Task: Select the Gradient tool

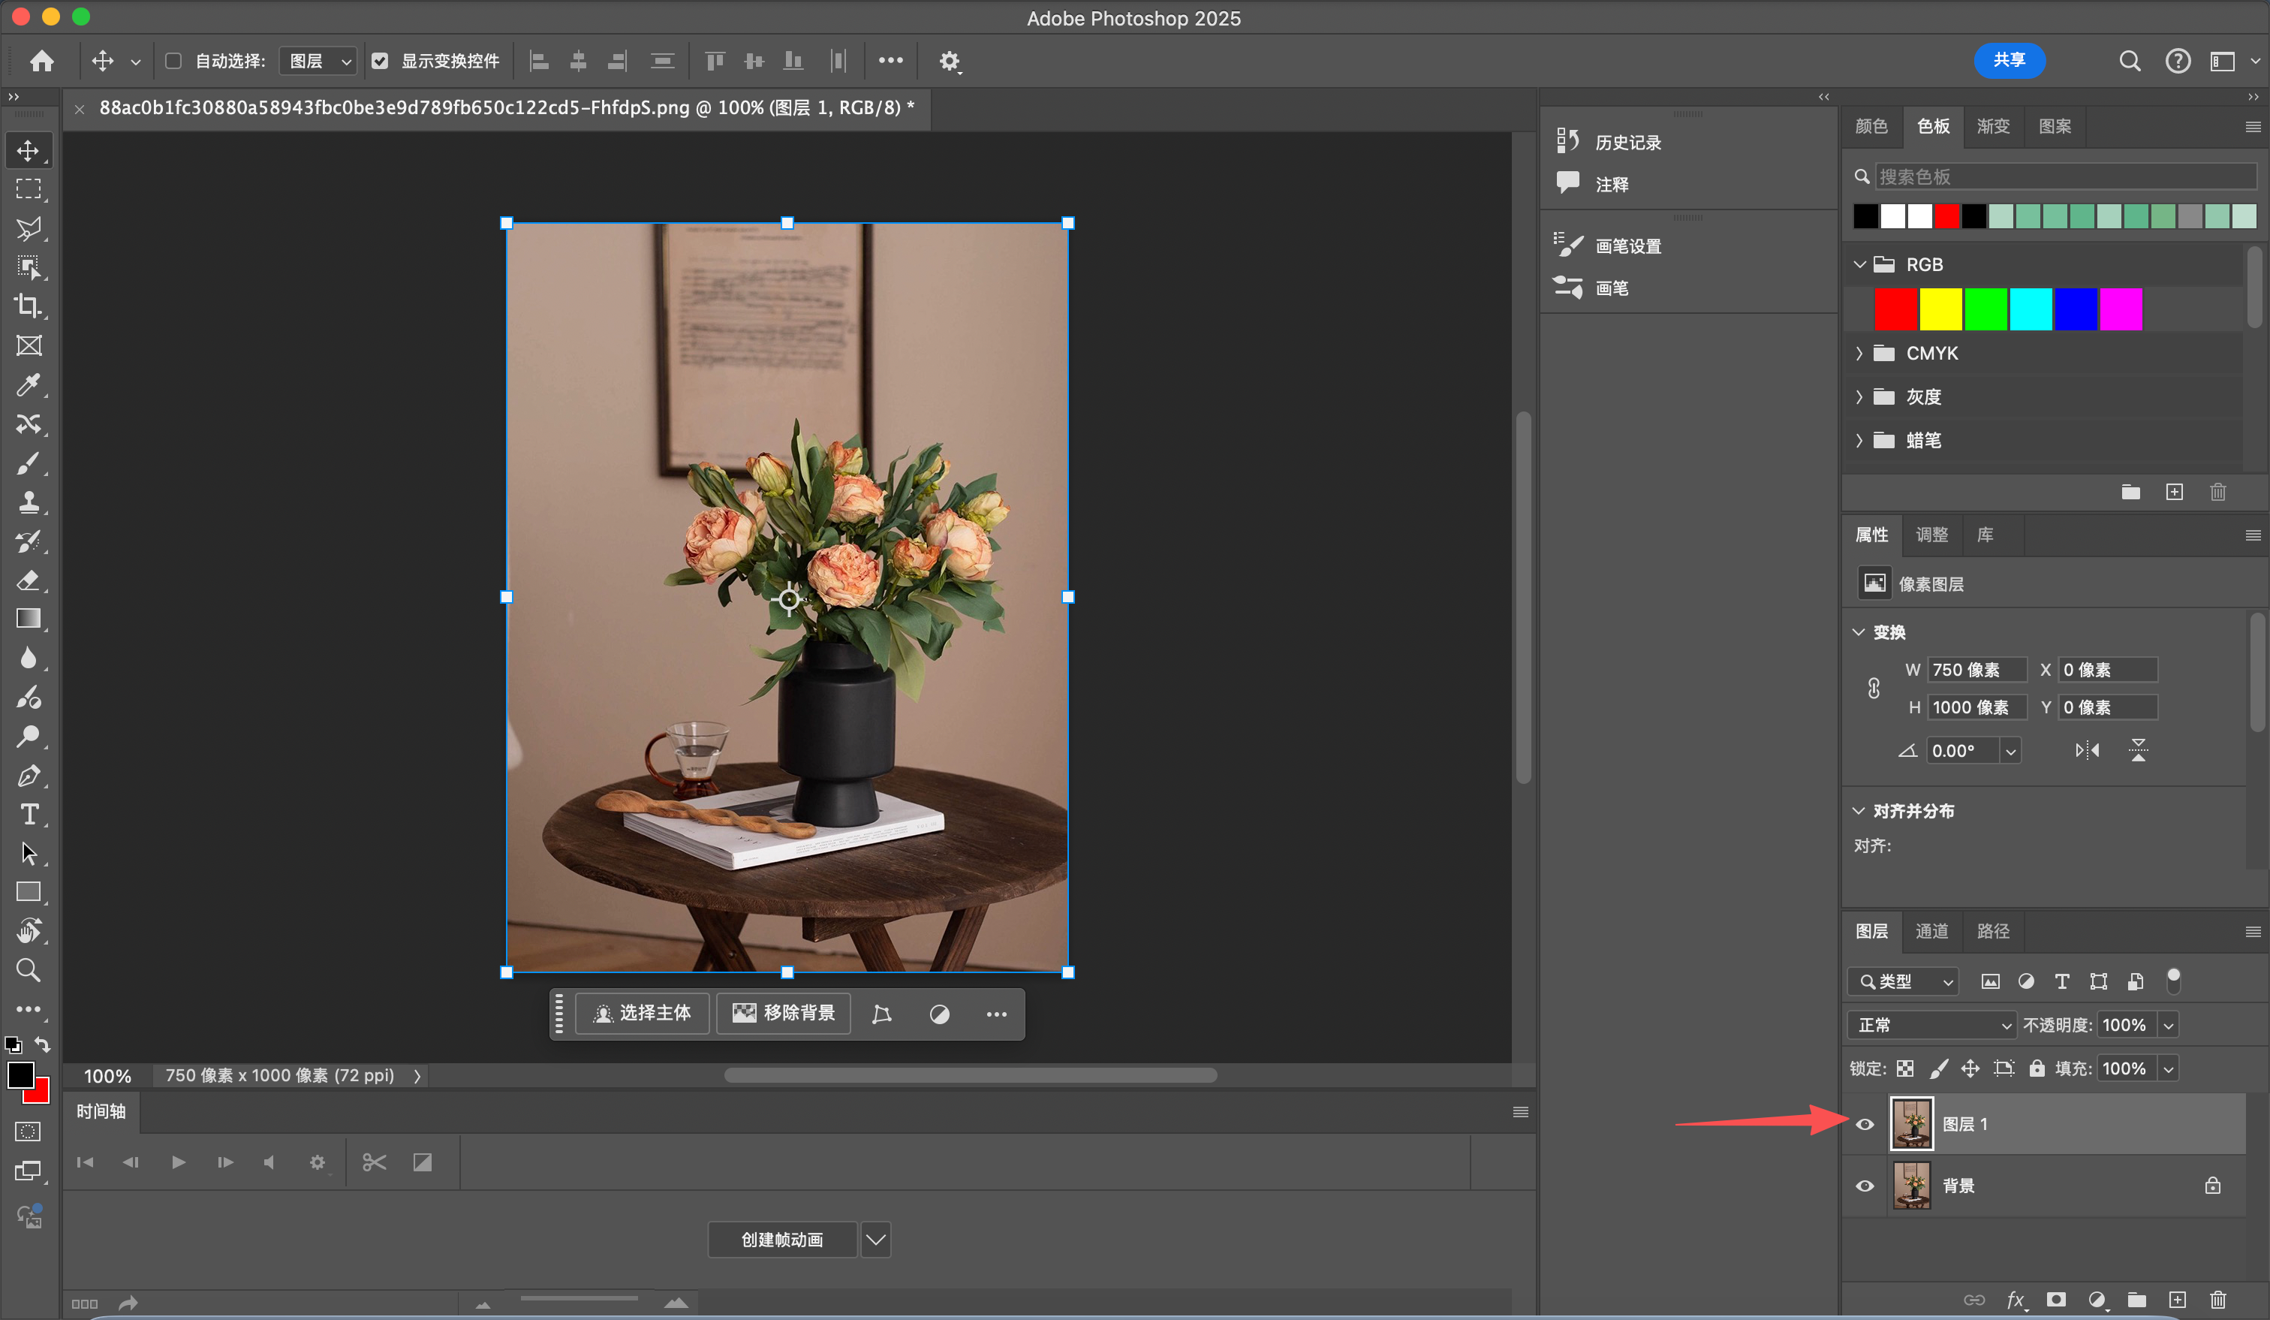Action: 28,618
